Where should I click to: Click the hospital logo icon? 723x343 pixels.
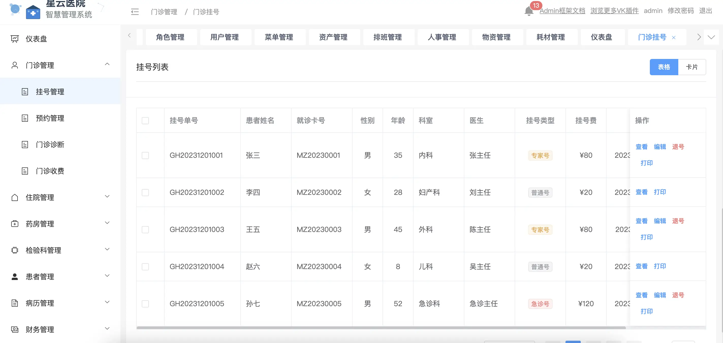coord(33,12)
